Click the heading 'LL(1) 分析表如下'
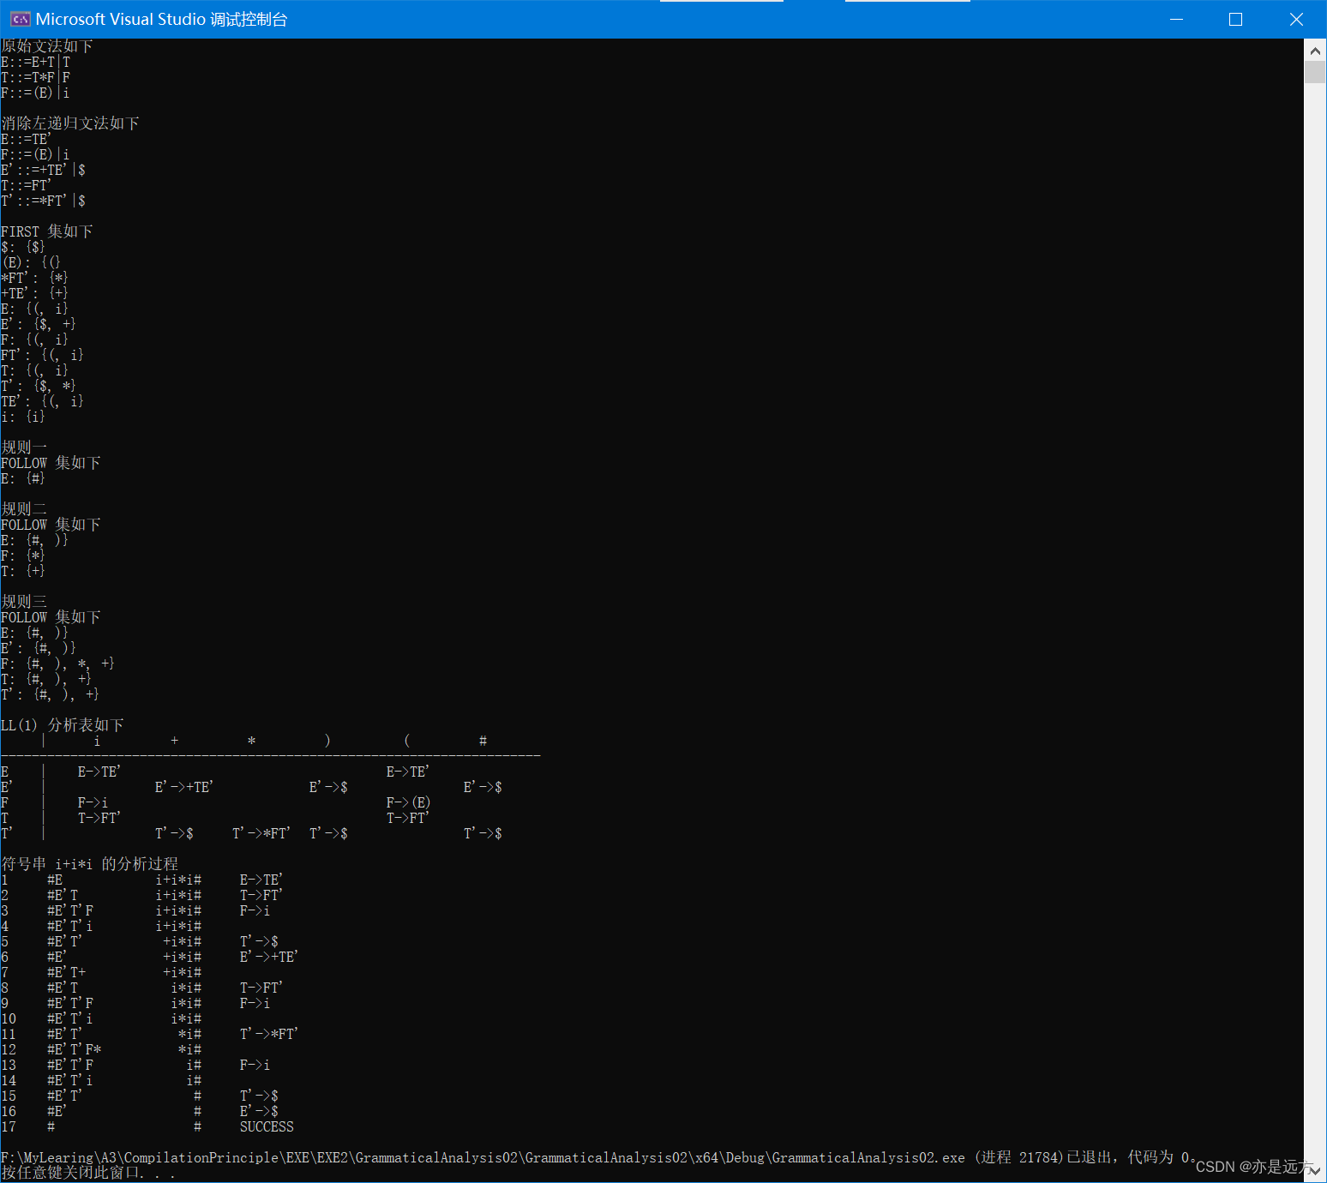Screen dimensions: 1327x1183 [x=63, y=725]
